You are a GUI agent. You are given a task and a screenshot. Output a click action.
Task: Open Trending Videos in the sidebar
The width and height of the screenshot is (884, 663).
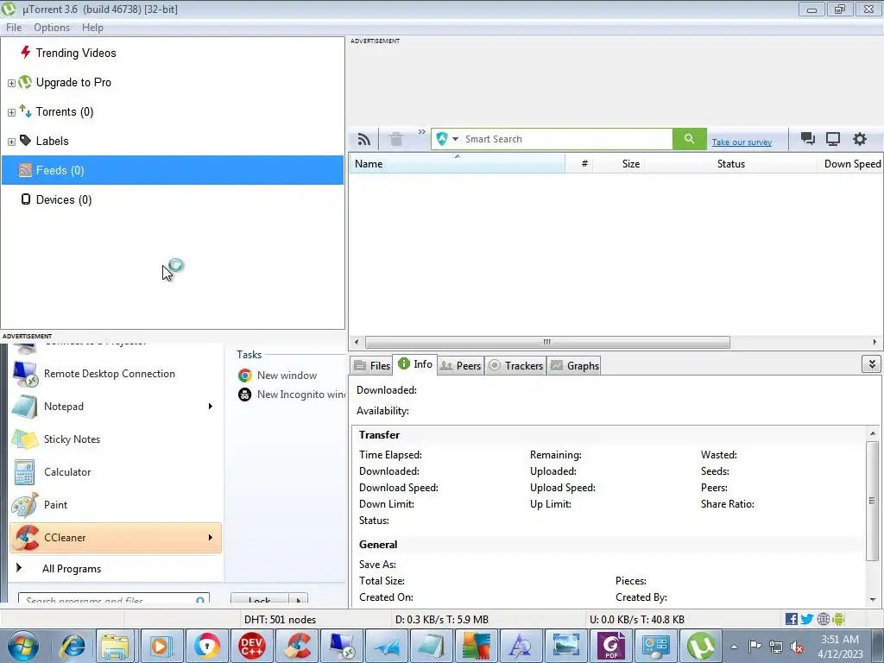(76, 53)
